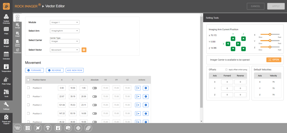
Task: Open the Plate Setup section
Action: pos(6,81)
